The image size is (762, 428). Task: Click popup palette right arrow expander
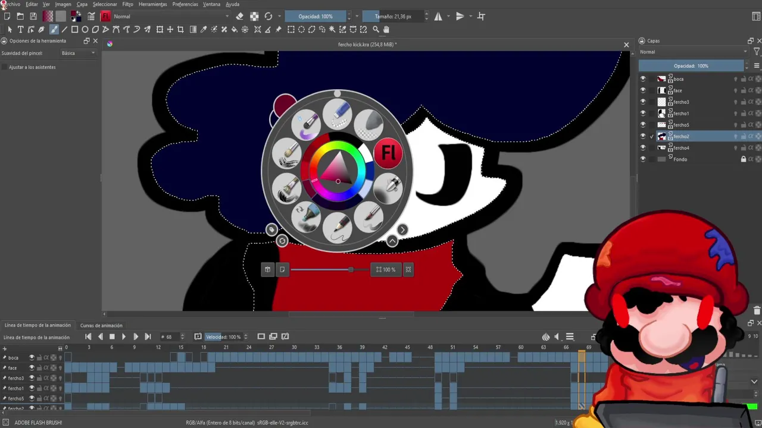[402, 230]
